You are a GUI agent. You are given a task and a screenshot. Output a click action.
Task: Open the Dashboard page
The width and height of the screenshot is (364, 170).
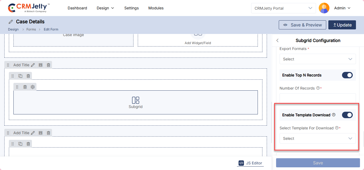pyautogui.click(x=77, y=8)
